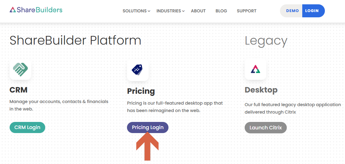Screen dimensions: 345x164
Task: Click the chevron next to Solutions
Action: tap(149, 11)
